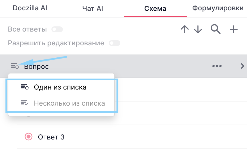Expand Вопрос with the right chevron

point(242,66)
